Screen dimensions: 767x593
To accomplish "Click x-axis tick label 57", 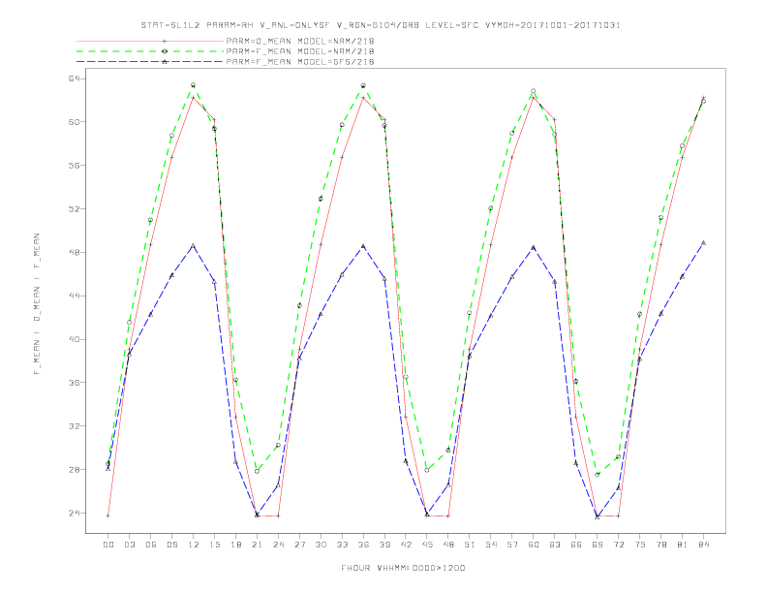I will pos(512,545).
